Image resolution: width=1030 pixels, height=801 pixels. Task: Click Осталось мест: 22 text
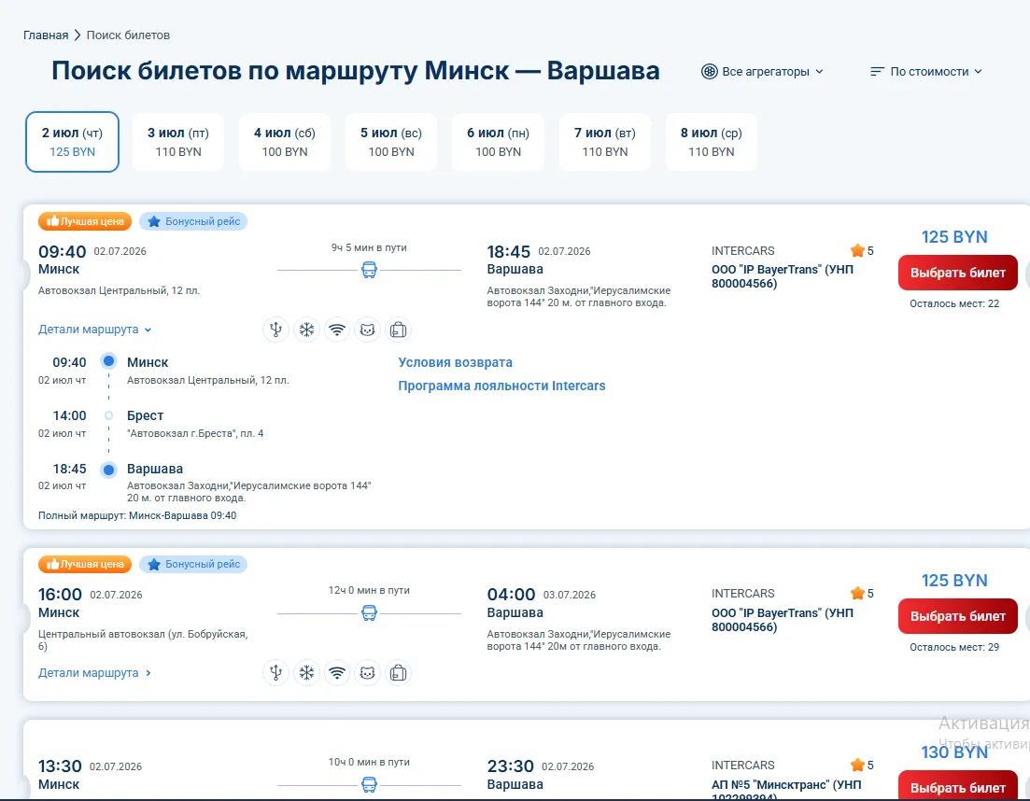click(954, 303)
